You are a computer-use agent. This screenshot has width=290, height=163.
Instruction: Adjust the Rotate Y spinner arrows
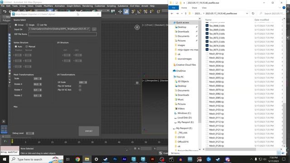coord(41,90)
